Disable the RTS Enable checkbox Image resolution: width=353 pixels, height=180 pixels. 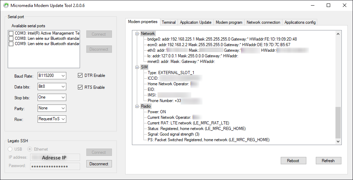pyautogui.click(x=80, y=87)
